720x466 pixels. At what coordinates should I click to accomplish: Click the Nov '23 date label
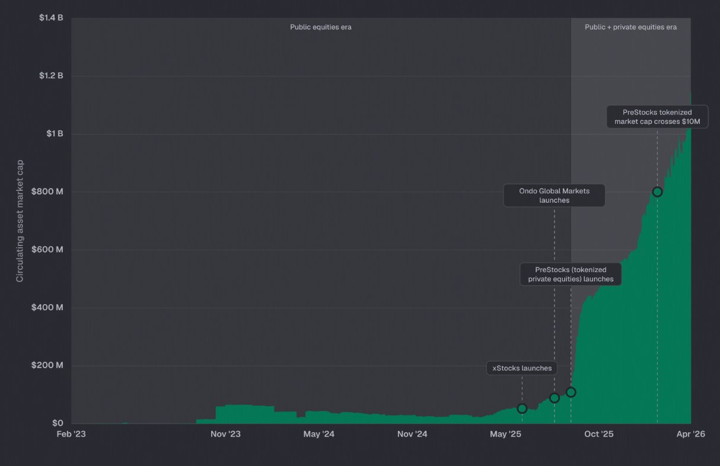pos(225,435)
